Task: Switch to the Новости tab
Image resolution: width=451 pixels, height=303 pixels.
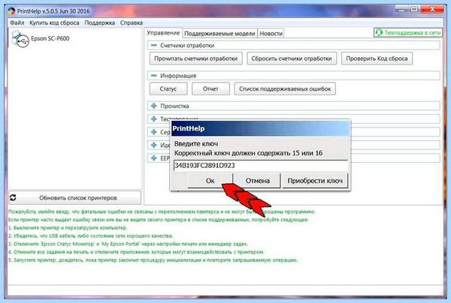Action: [x=271, y=34]
